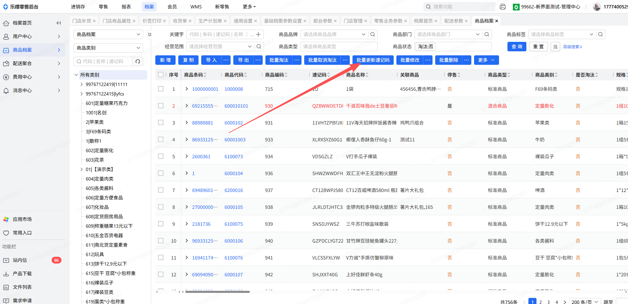
Task: Click the search magnifier in top search box
Action: tap(428, 7)
